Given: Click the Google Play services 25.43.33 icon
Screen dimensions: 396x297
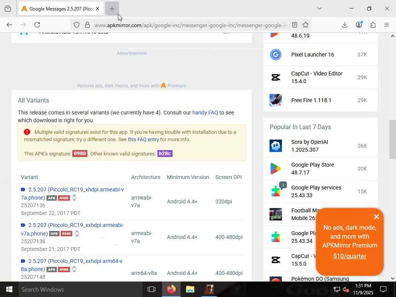Looking at the screenshot, I should click(x=275, y=191).
